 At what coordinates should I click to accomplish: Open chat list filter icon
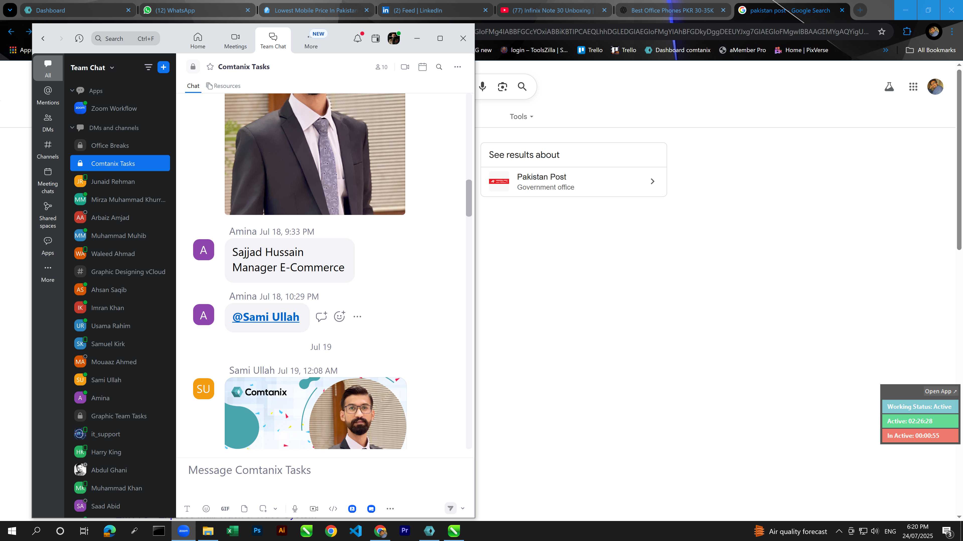(148, 67)
